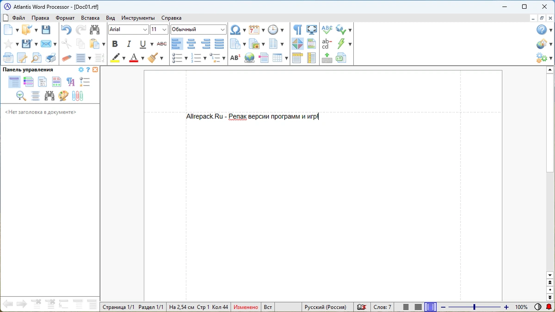
Task: Toggle italic formatting
Action: tap(129, 44)
